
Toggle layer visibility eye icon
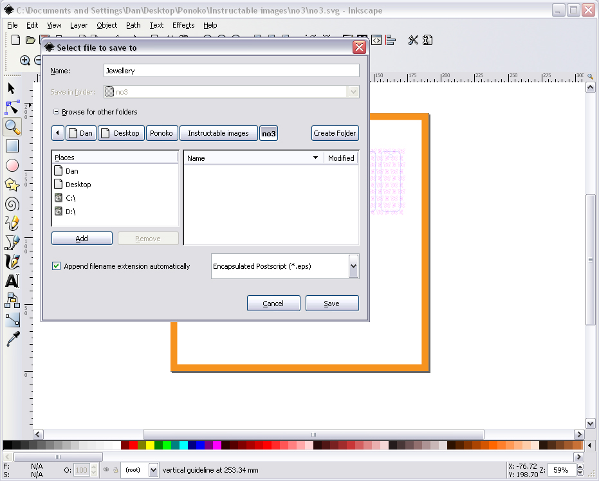pos(106,470)
